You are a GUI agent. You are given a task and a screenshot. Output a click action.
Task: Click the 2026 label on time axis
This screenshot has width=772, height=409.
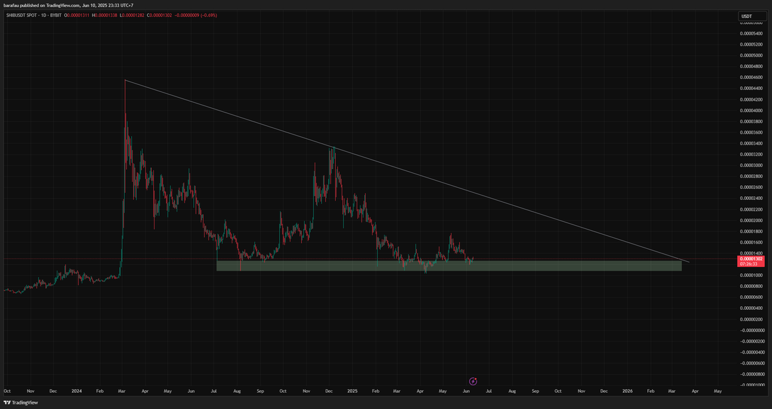point(628,390)
